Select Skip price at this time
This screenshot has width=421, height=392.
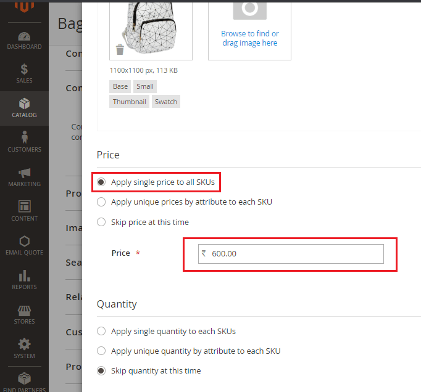[101, 222]
